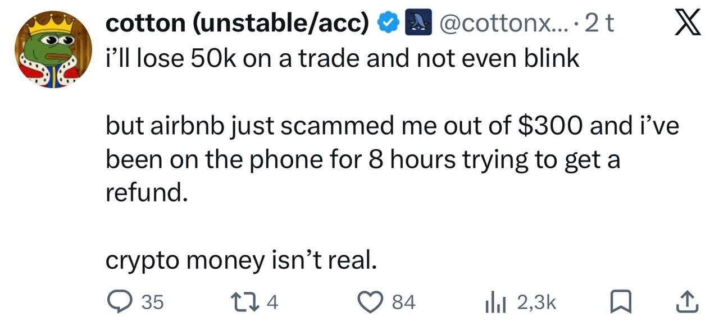Click the X logo at top right

point(686,24)
